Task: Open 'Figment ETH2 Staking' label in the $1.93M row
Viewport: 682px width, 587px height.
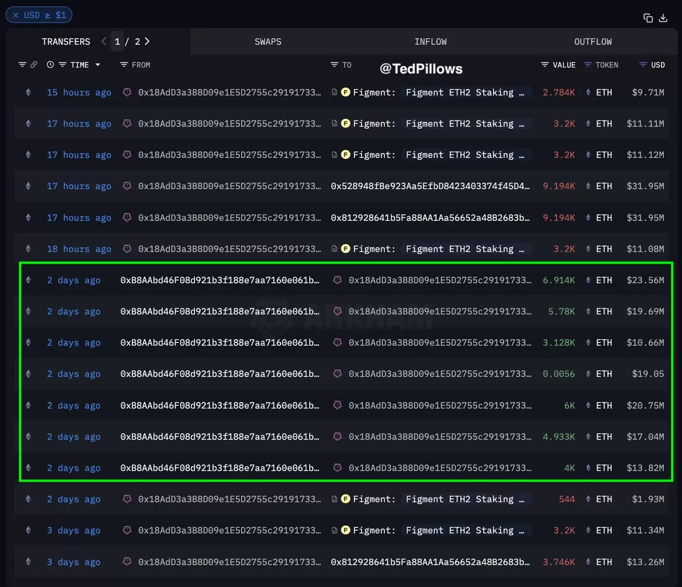Action: (466, 500)
